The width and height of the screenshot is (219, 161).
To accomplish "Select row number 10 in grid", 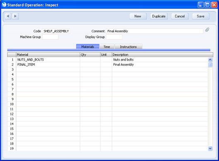I will click(x=12, y=104).
